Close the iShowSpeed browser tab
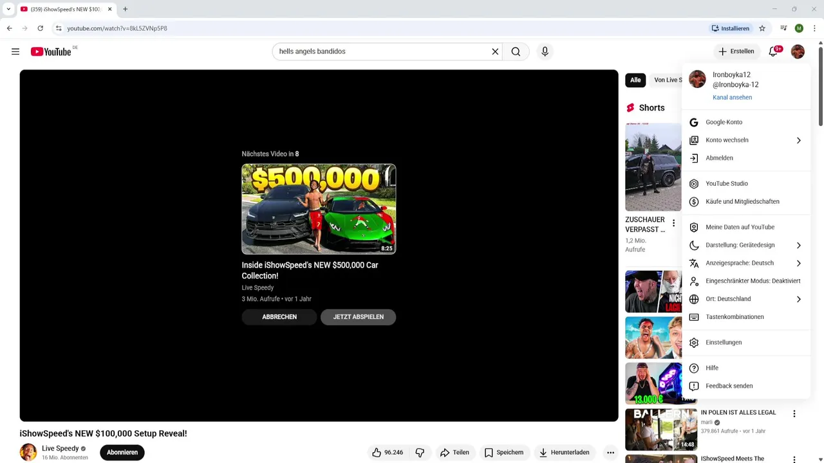 pos(109,9)
